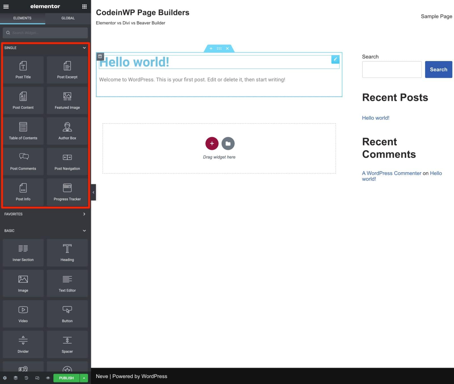Select the Video widget
This screenshot has height=384, width=454.
(x=23, y=314)
